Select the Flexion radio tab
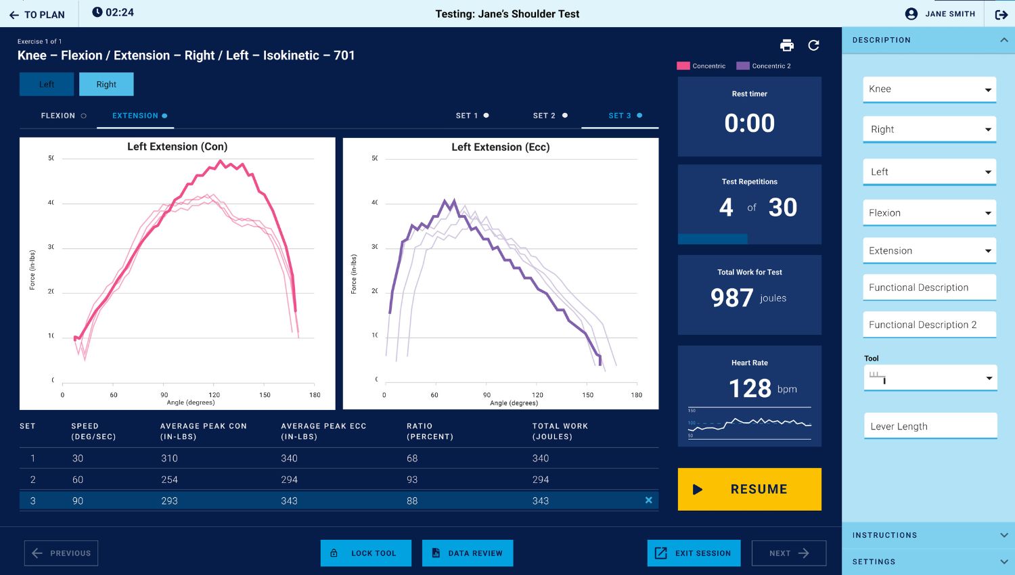The image size is (1015, 575). (x=64, y=116)
